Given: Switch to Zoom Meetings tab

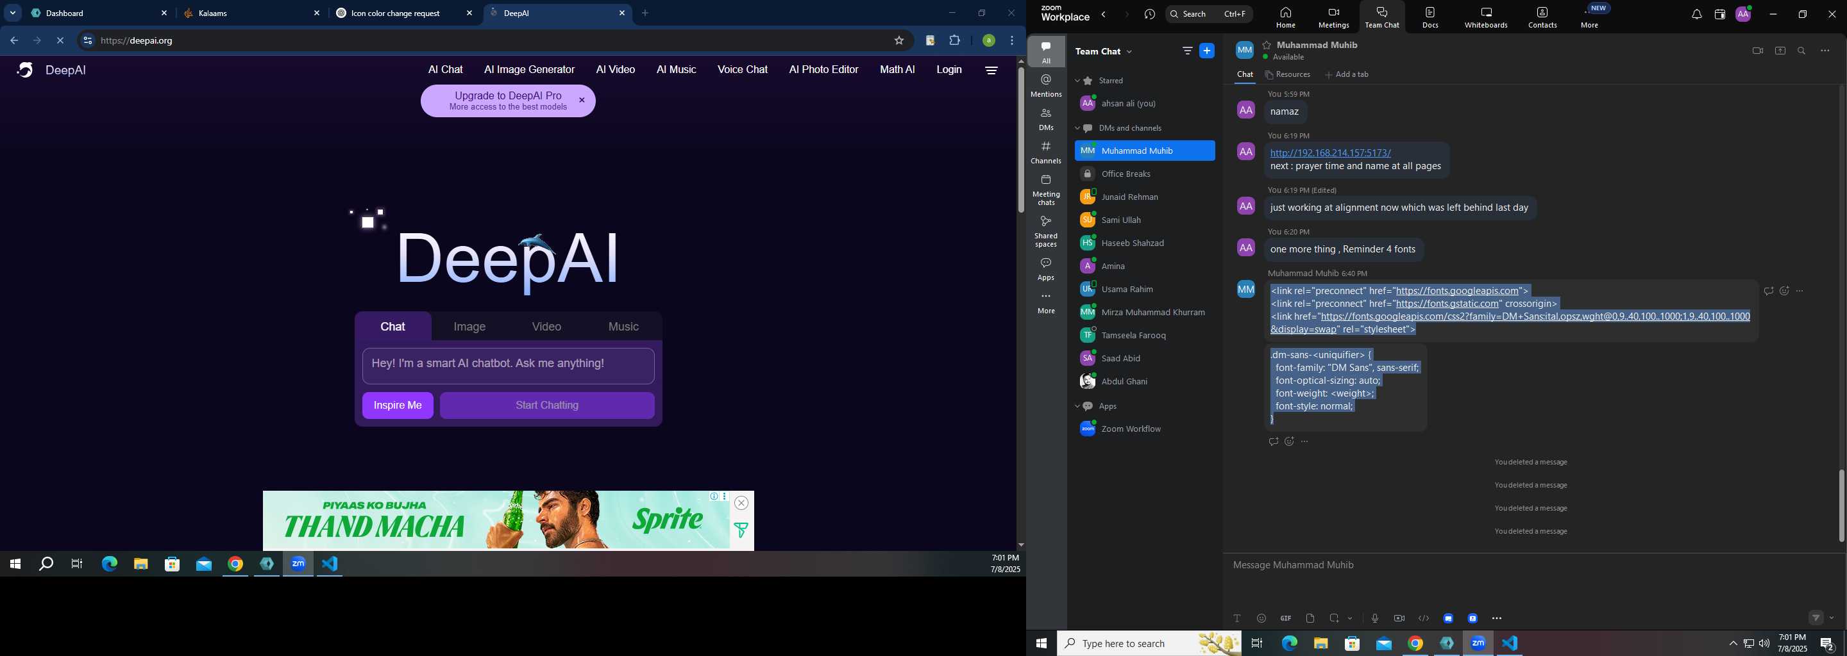Looking at the screenshot, I should pos(1334,17).
